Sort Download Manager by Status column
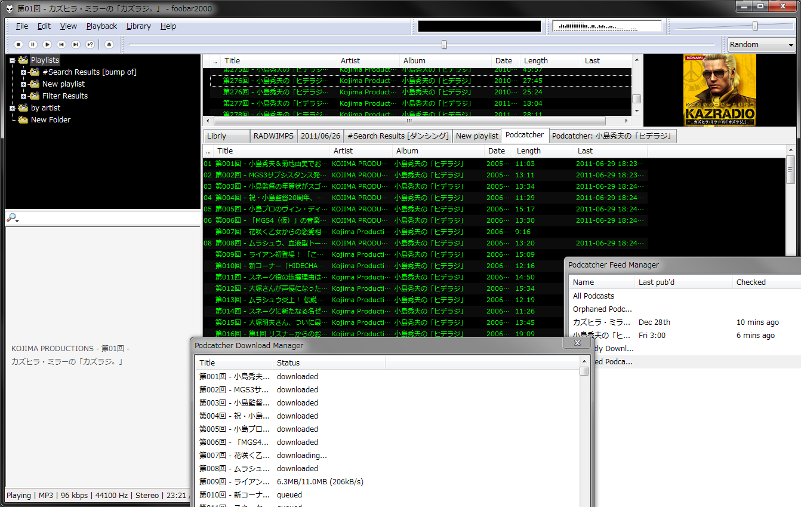 click(329, 363)
